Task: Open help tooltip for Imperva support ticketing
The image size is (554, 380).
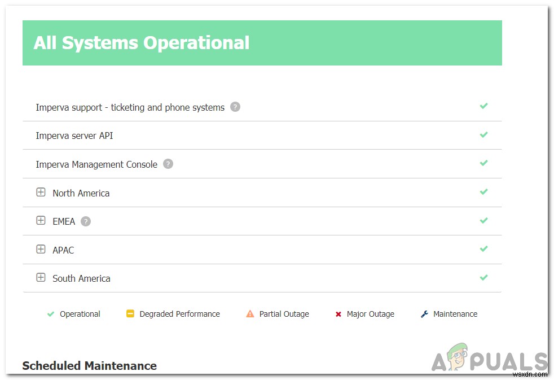Action: [235, 107]
